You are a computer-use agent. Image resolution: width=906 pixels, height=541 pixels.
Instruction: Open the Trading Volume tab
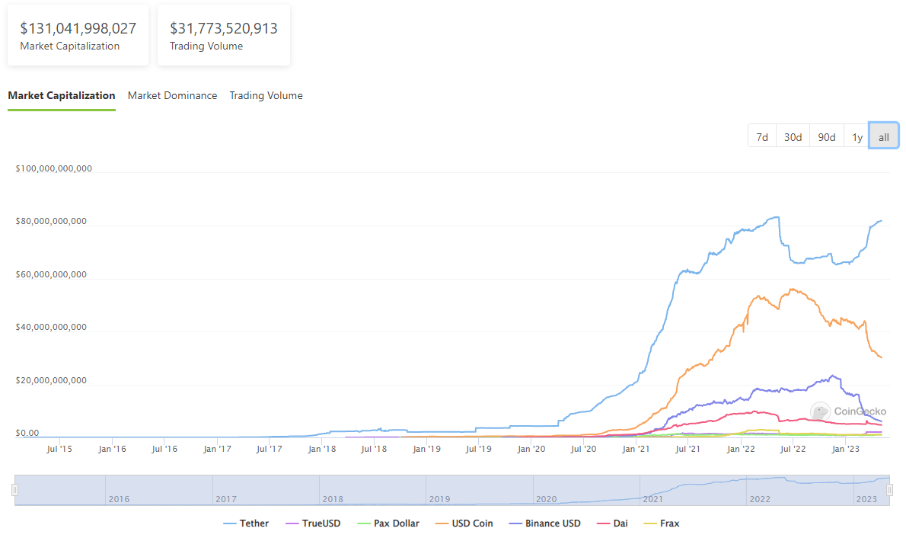click(266, 96)
